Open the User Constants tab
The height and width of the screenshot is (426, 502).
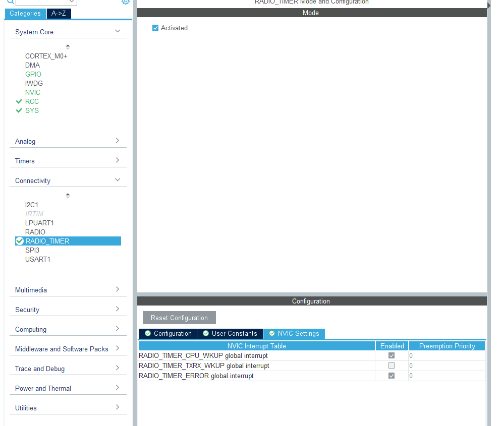[x=230, y=333]
